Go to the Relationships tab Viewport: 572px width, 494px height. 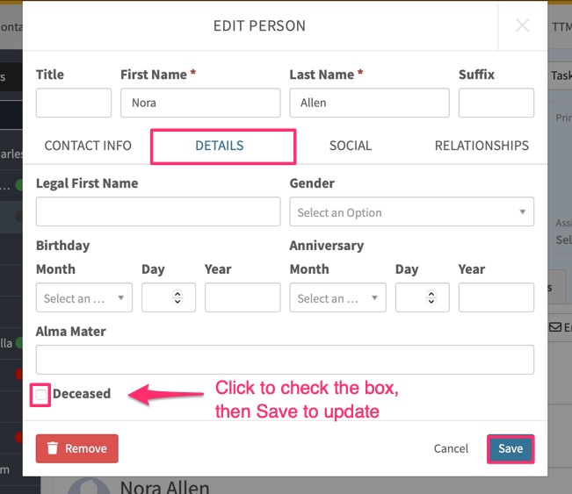pyautogui.click(x=481, y=146)
